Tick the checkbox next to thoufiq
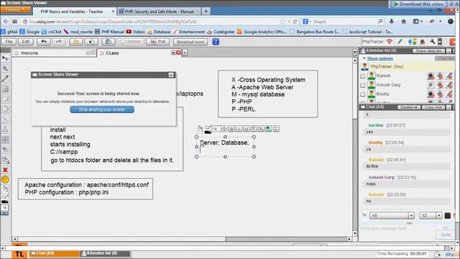Image resolution: width=460 pixels, height=259 pixels. coord(363,94)
